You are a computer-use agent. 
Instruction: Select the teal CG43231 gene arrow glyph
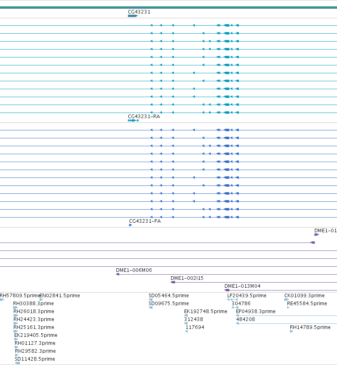tap(133, 16)
